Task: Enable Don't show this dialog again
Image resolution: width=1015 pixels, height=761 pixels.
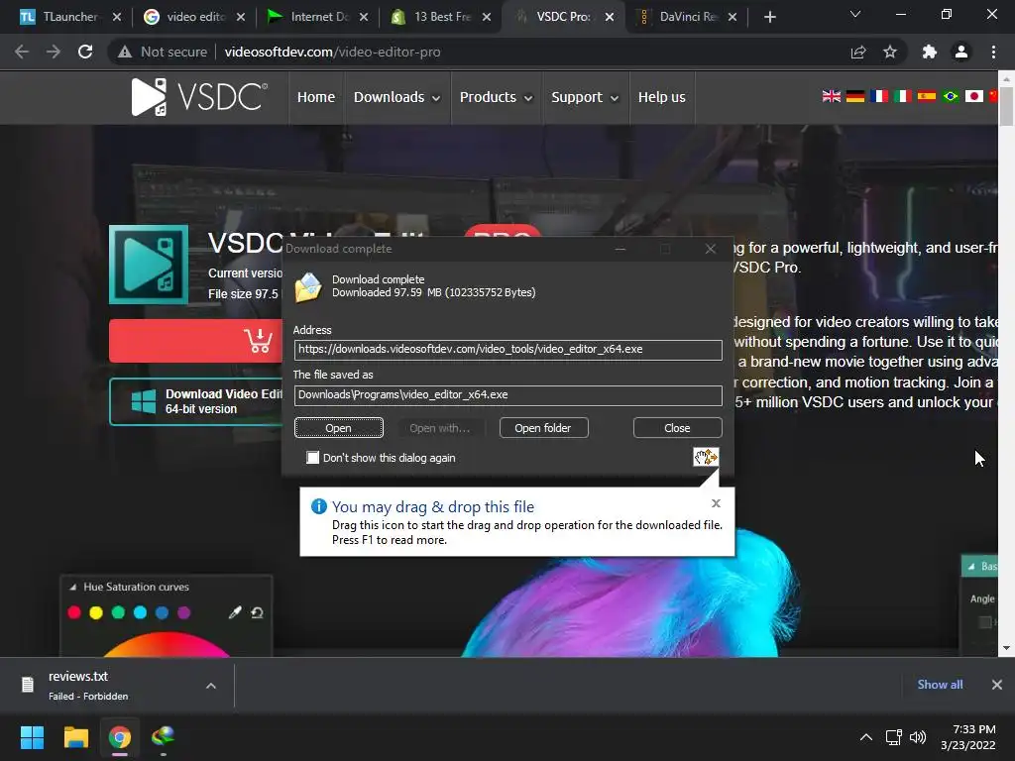Action: point(312,458)
